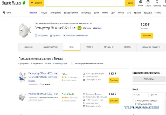Open Заказы box icon
Screen dimensions: 166x115
[148, 3]
